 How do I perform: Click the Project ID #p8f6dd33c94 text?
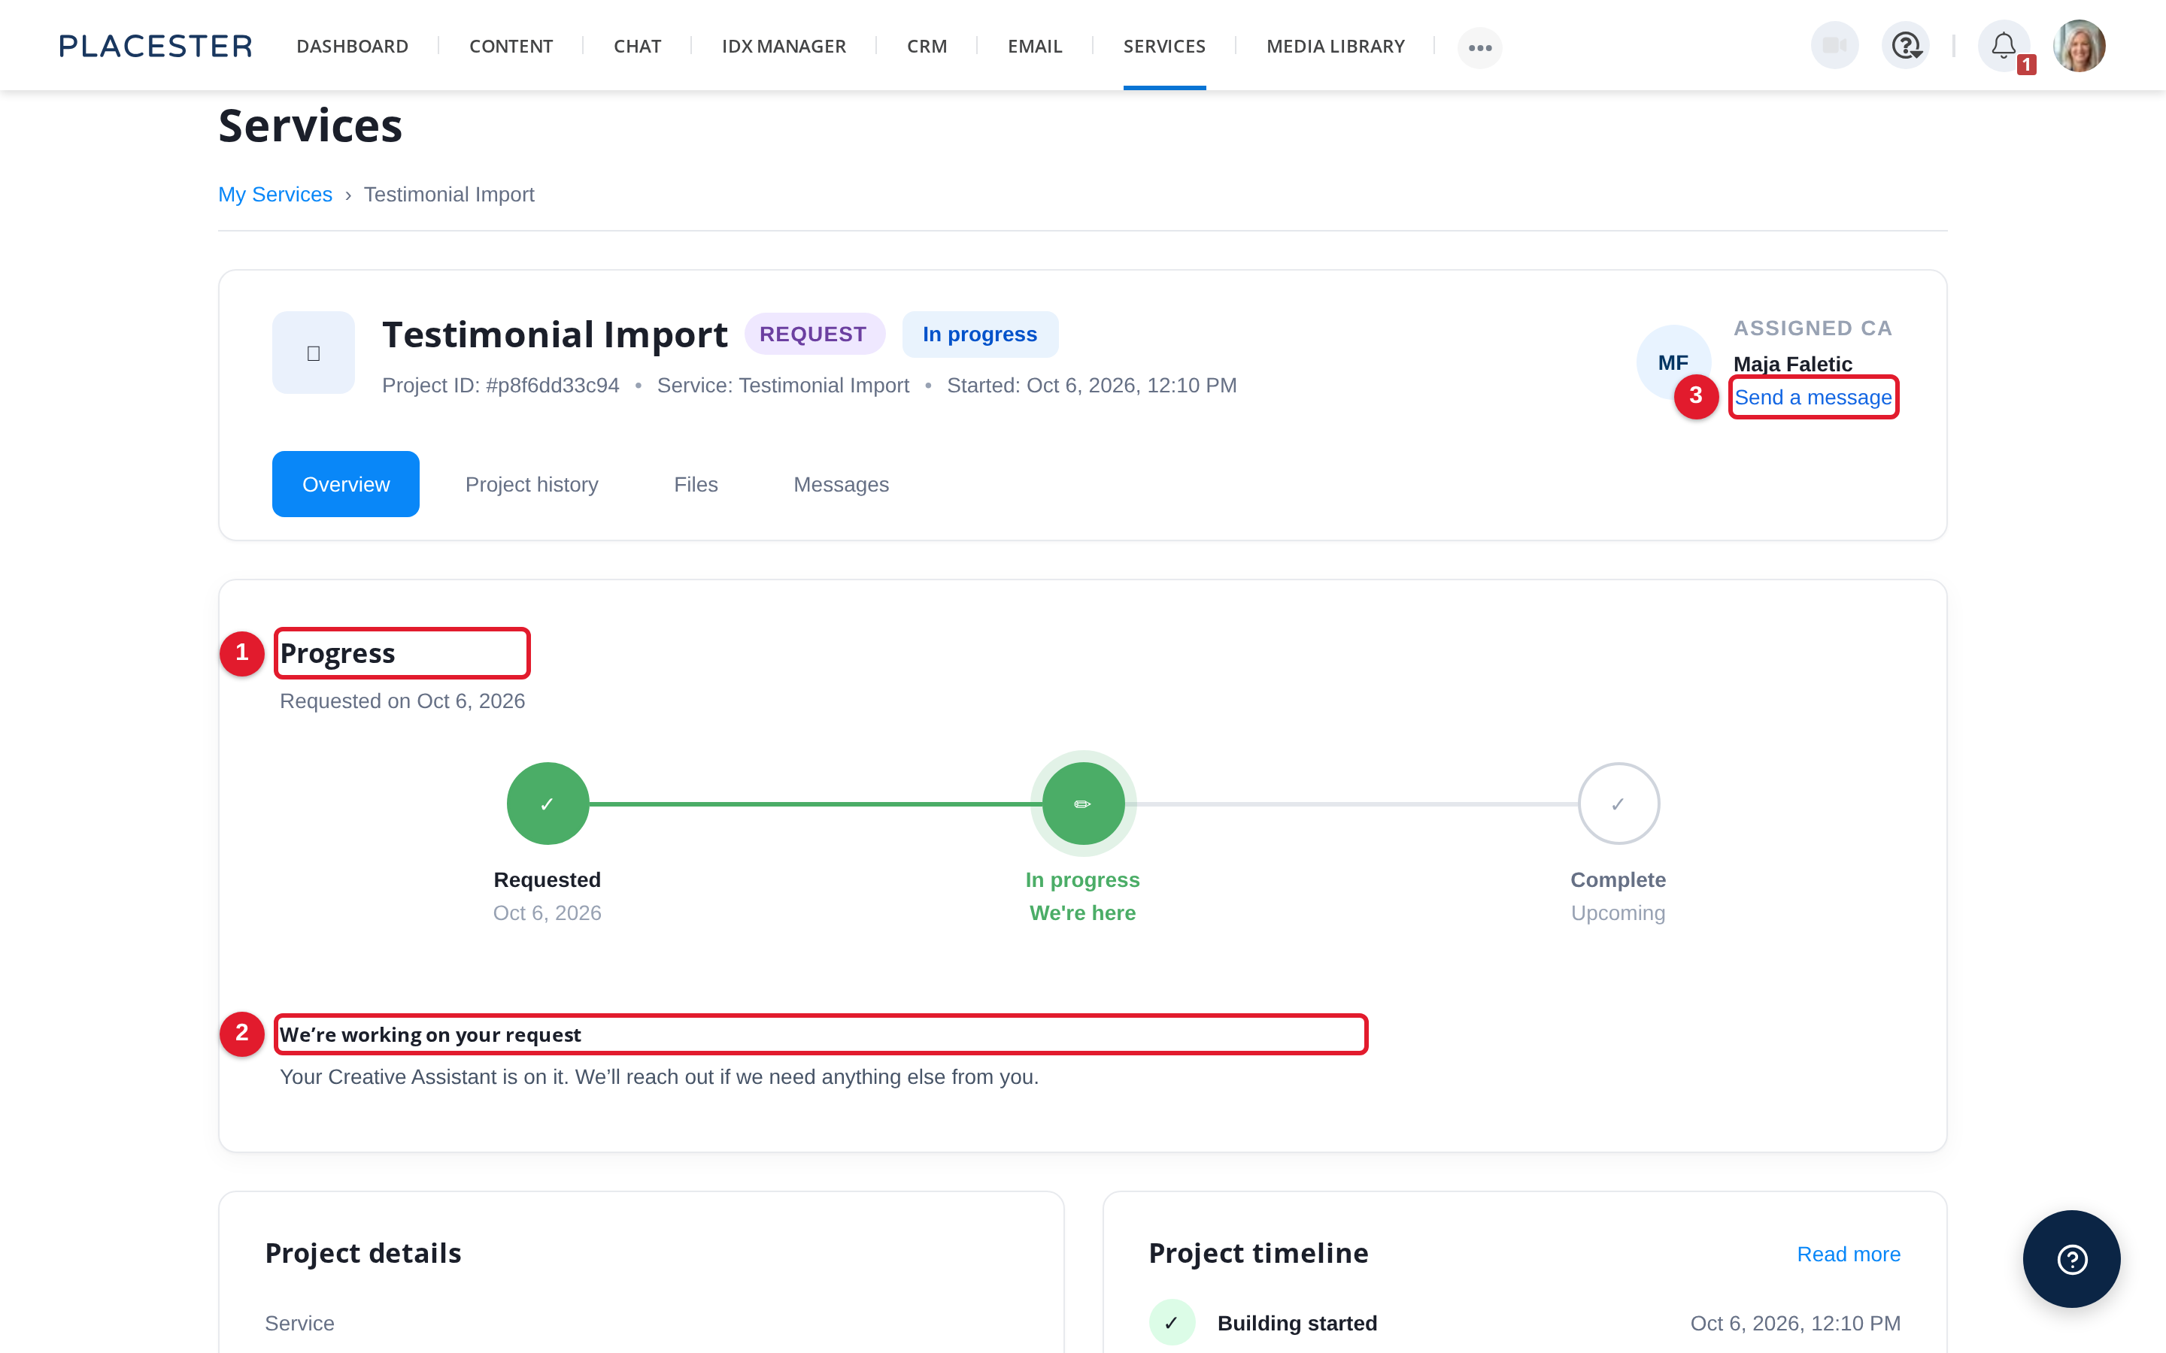pos(500,385)
